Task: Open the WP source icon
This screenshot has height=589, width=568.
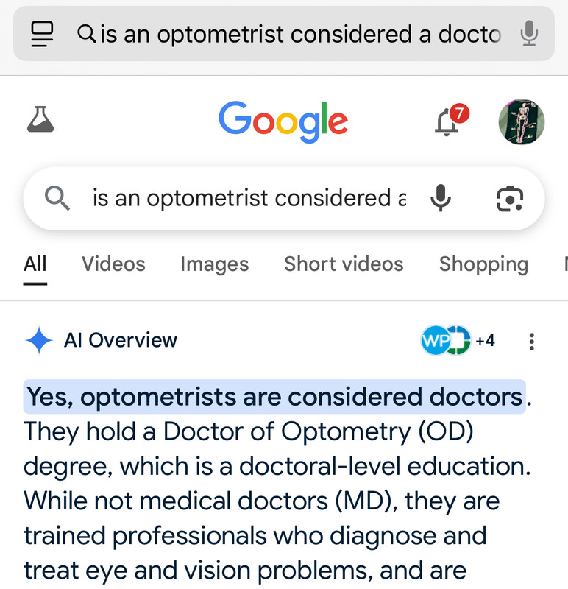Action: coord(435,340)
